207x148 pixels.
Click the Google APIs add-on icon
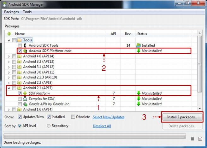pyautogui.click(x=25, y=104)
